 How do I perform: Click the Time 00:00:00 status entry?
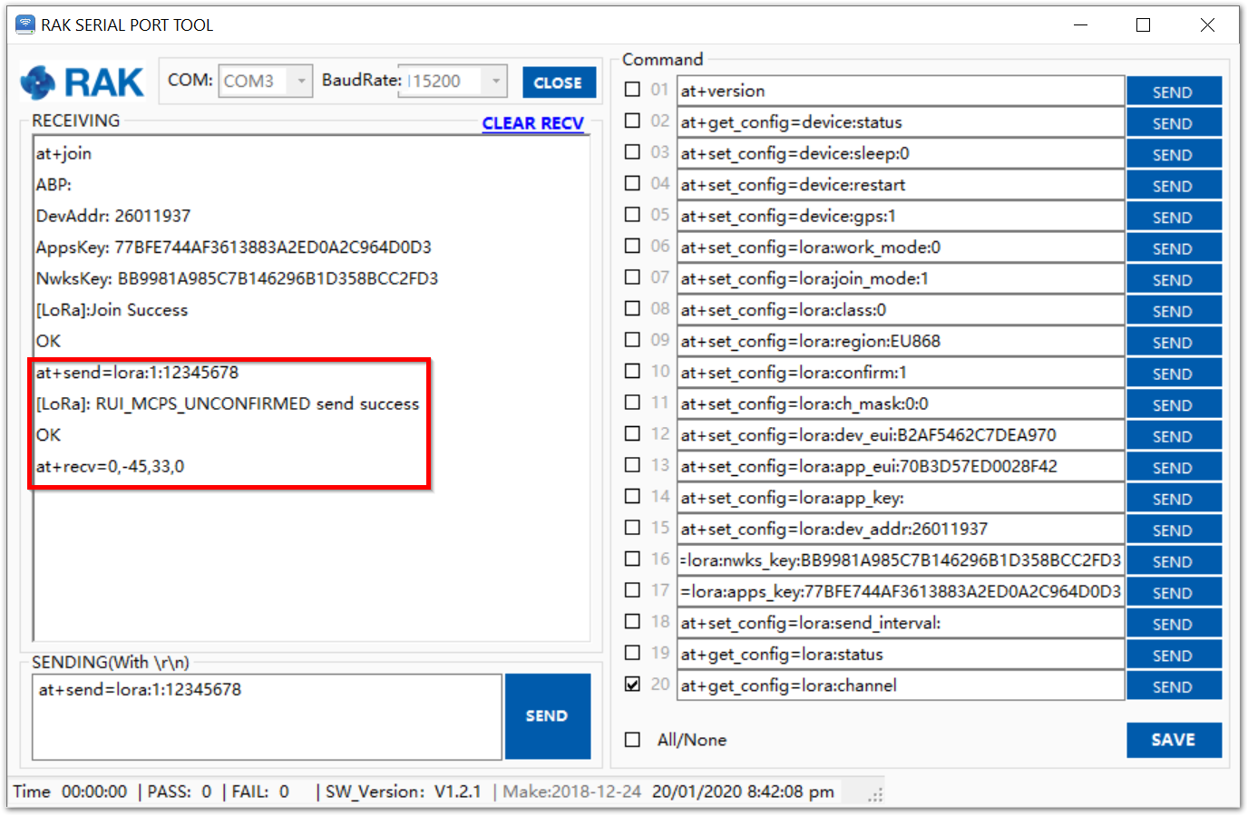(x=70, y=792)
